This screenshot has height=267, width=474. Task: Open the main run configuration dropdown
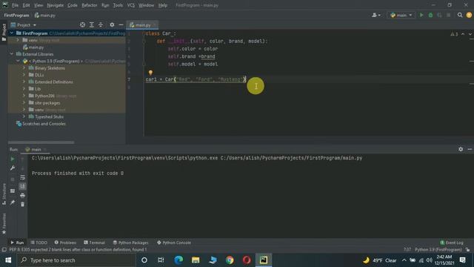point(401,15)
